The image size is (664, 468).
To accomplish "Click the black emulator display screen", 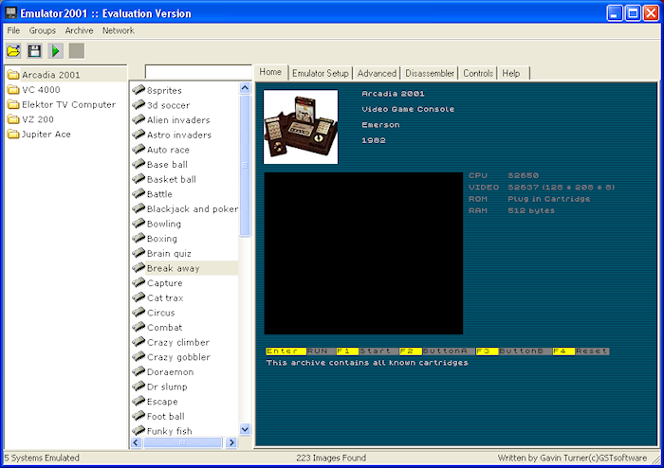I will tap(363, 253).
